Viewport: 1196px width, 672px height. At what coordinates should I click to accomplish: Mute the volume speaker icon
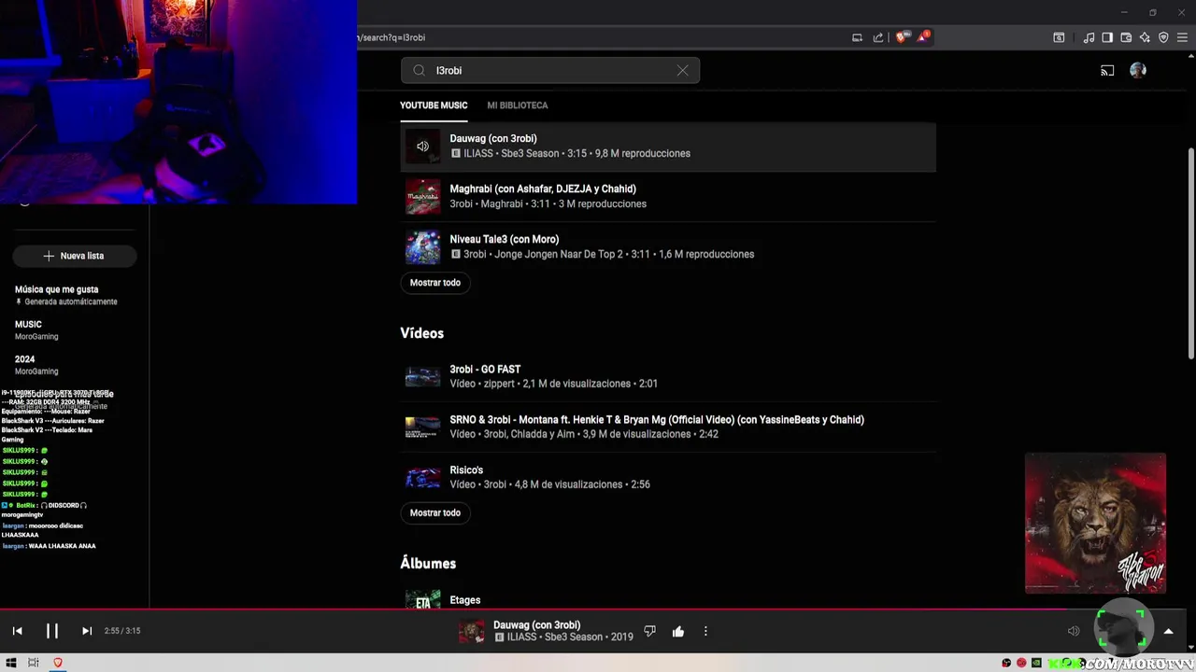[1074, 631]
